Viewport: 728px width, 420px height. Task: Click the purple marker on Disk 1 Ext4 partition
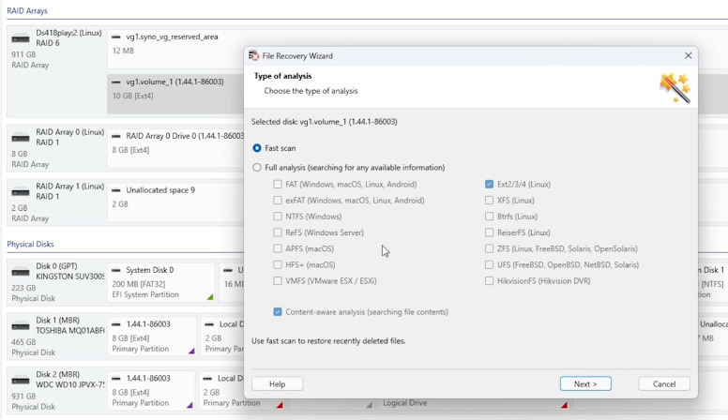click(x=191, y=351)
